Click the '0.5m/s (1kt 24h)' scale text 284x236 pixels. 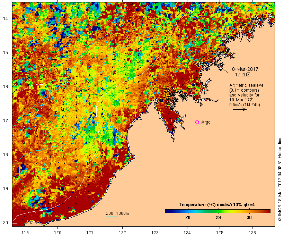(x=245, y=105)
